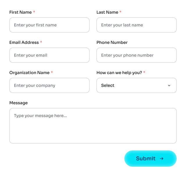
Task: Click the 'How can we help you?' label
Action: 119,73
